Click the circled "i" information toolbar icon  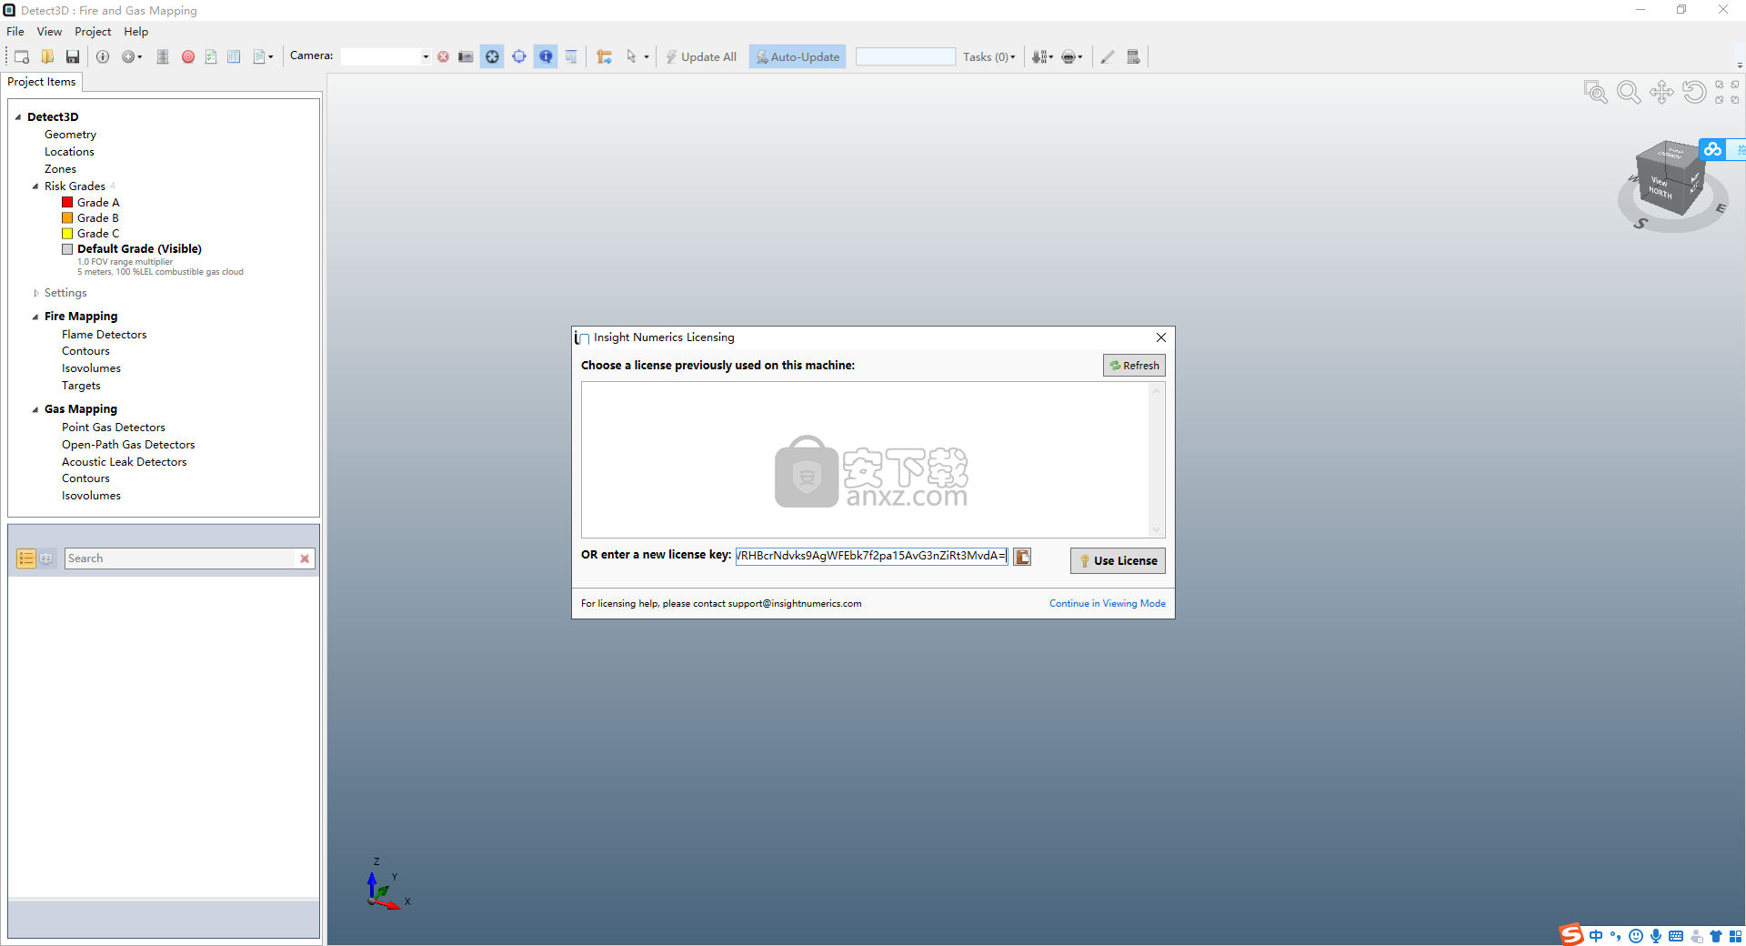point(103,56)
